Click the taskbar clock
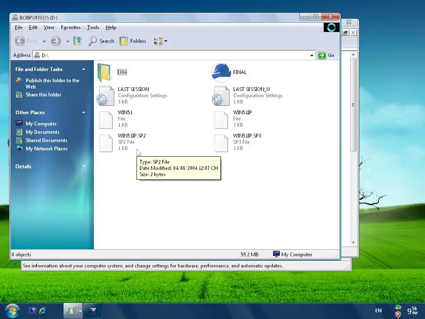425x319 pixels. [413, 311]
